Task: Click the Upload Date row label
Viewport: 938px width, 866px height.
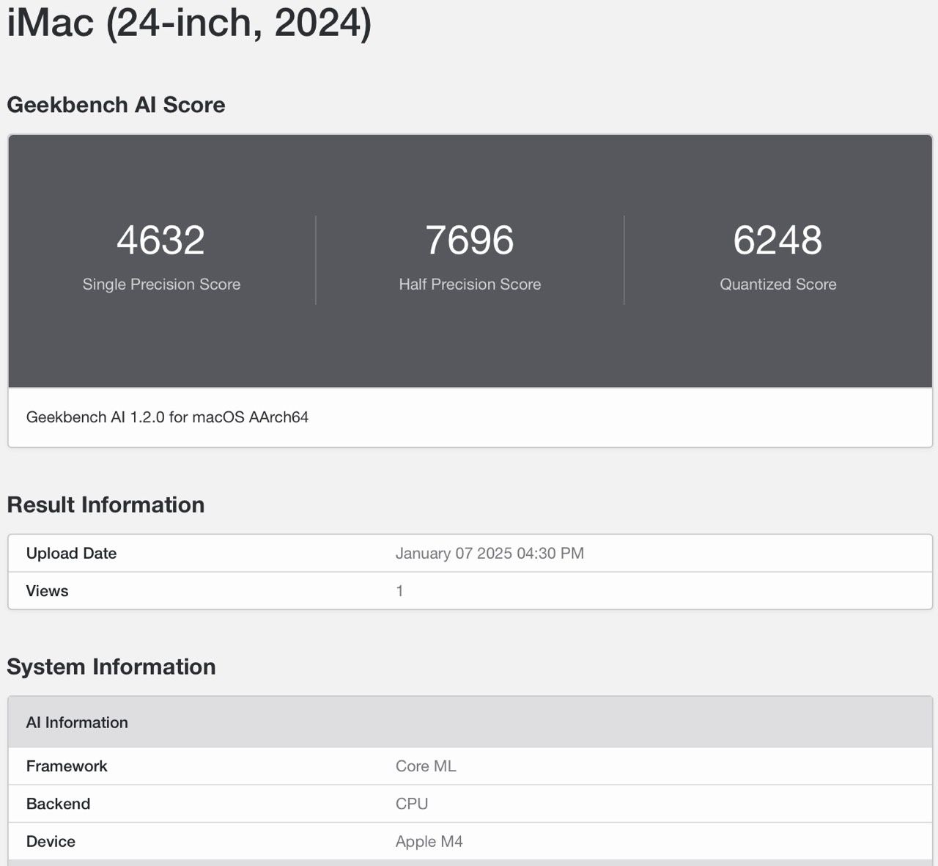Action: 71,554
